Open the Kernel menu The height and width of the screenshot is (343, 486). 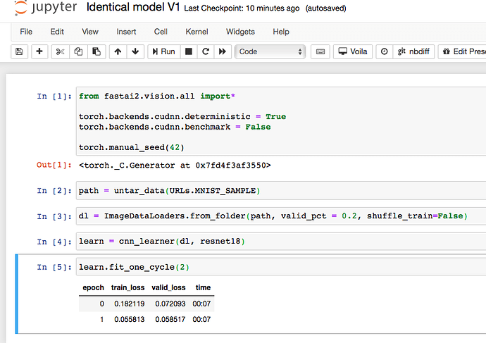click(197, 32)
